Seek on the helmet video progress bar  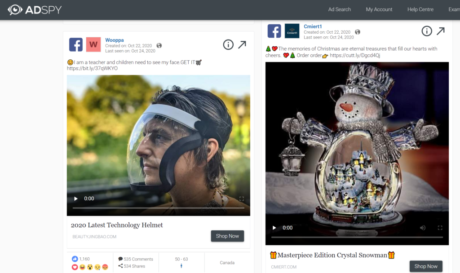tap(159, 208)
